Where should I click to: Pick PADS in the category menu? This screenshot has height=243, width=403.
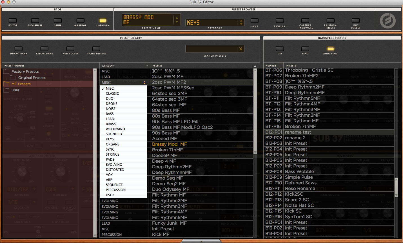[110, 160]
